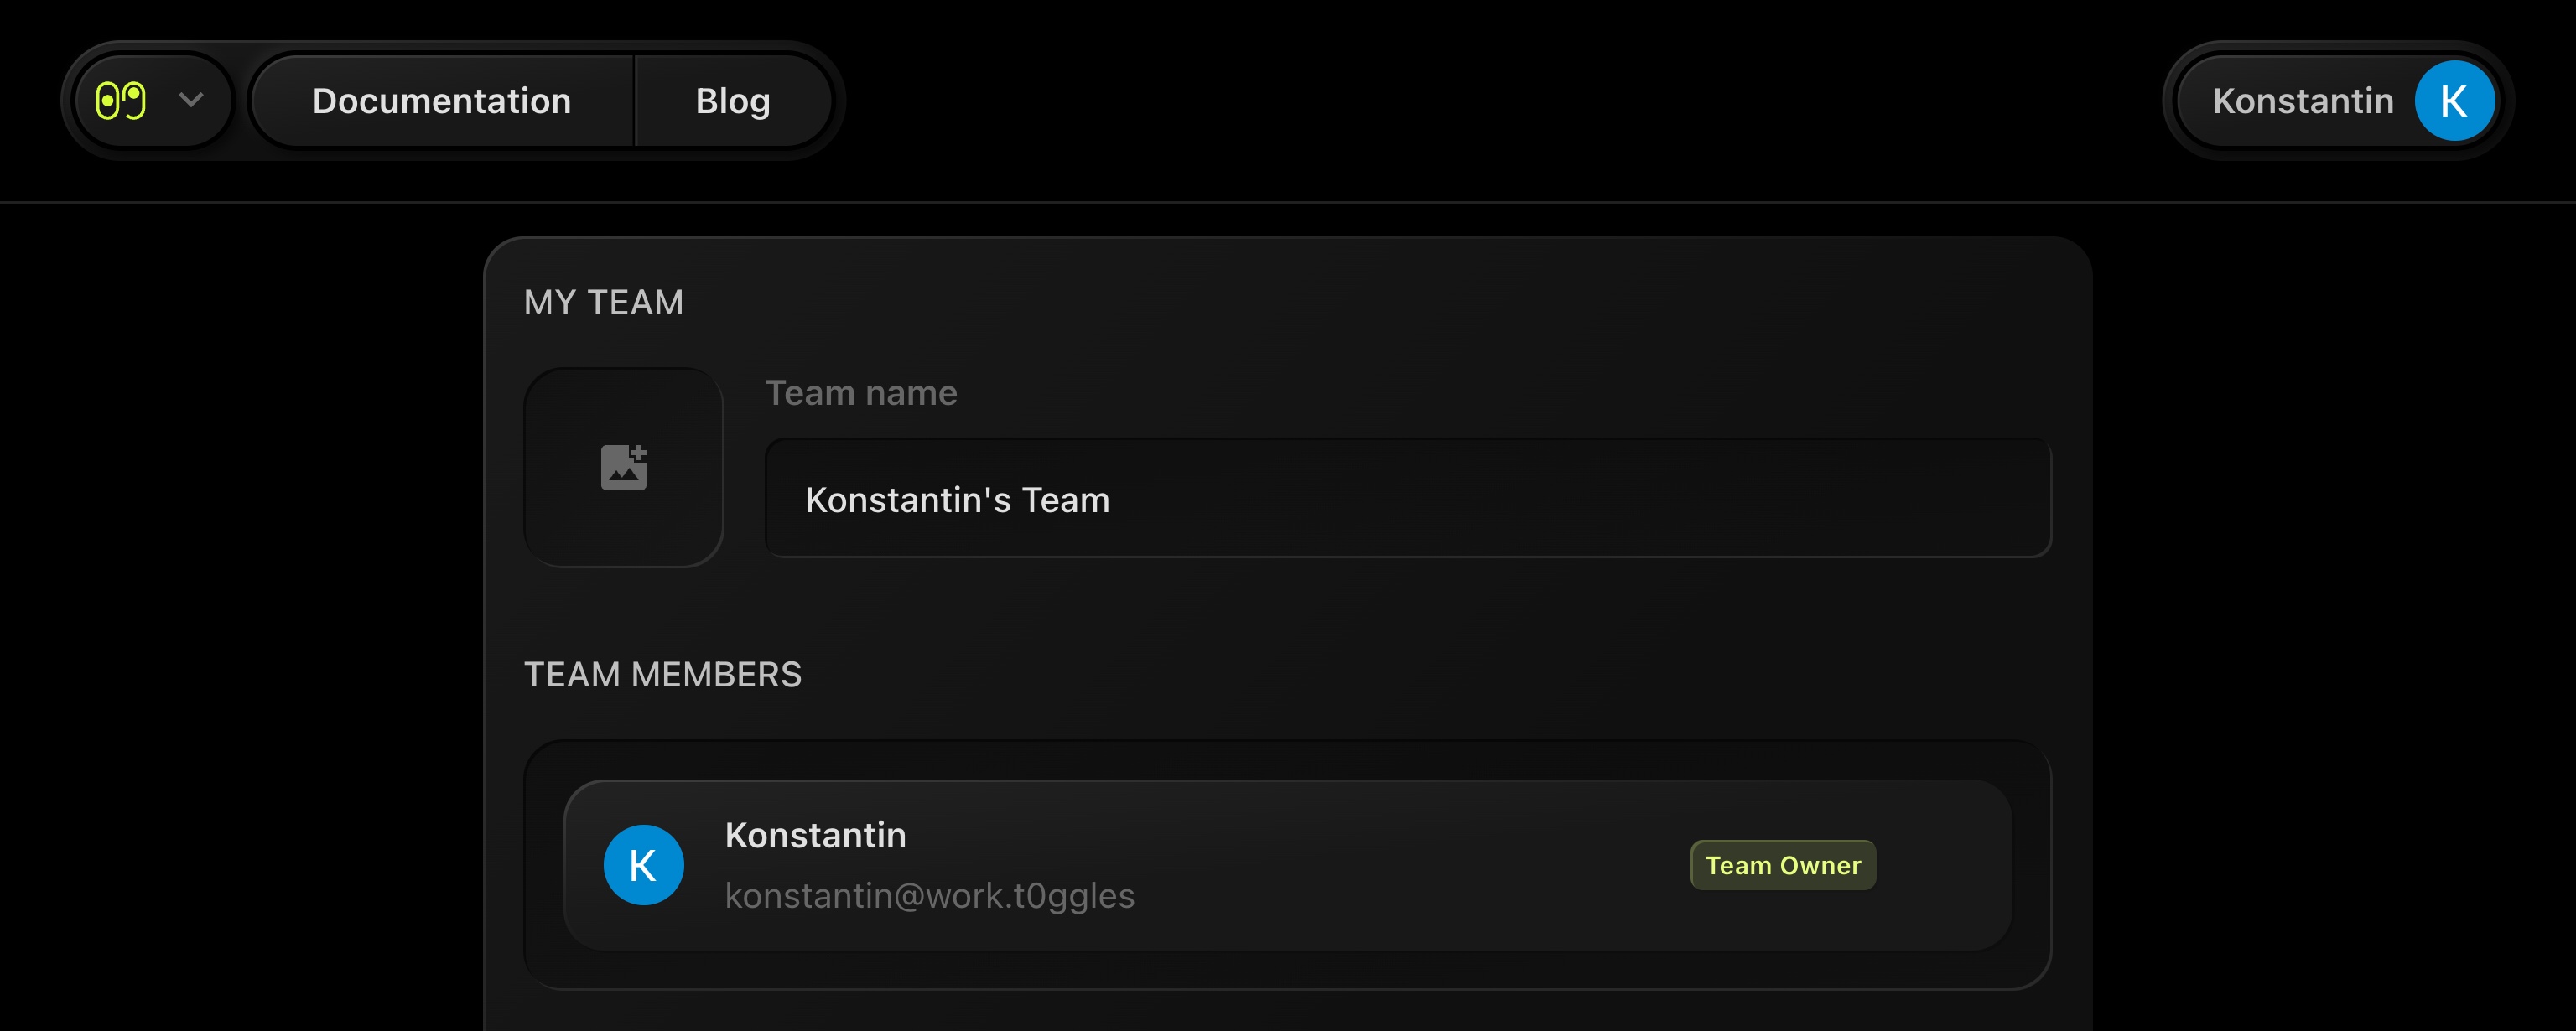This screenshot has height=1031, width=2576.
Task: Click the TEAM MEMBERS heading
Action: (663, 674)
